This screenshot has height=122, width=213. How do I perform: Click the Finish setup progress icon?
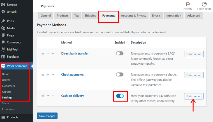(204, 4)
